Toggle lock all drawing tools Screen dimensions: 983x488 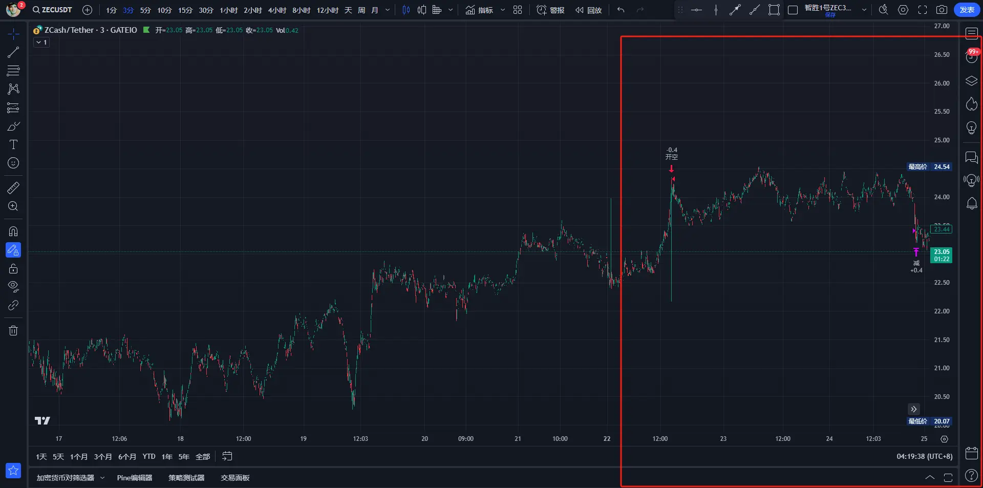(13, 269)
